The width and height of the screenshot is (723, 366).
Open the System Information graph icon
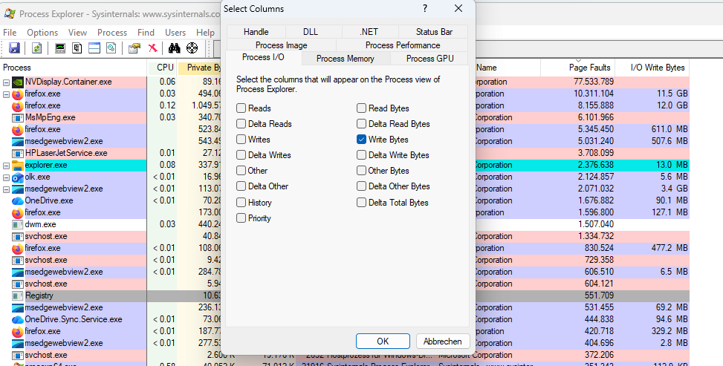(x=60, y=48)
